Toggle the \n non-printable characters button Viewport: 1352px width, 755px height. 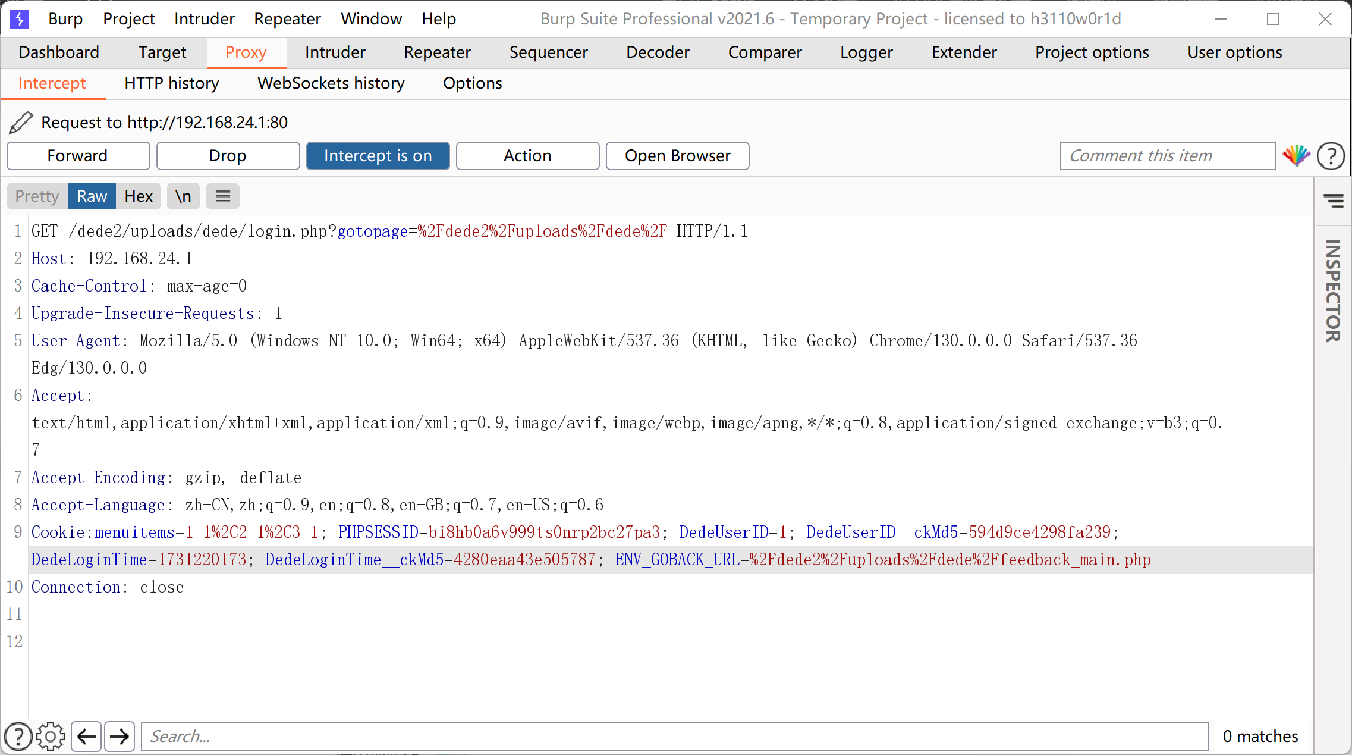point(183,196)
